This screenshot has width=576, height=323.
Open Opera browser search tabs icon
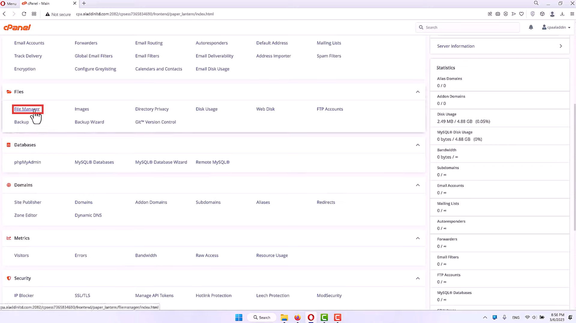click(x=536, y=3)
